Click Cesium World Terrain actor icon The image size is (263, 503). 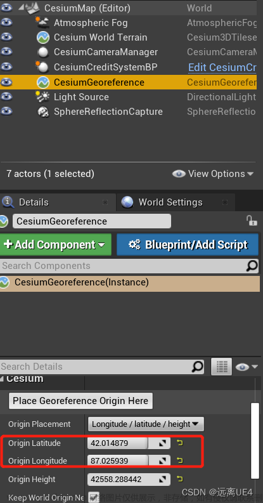43,37
